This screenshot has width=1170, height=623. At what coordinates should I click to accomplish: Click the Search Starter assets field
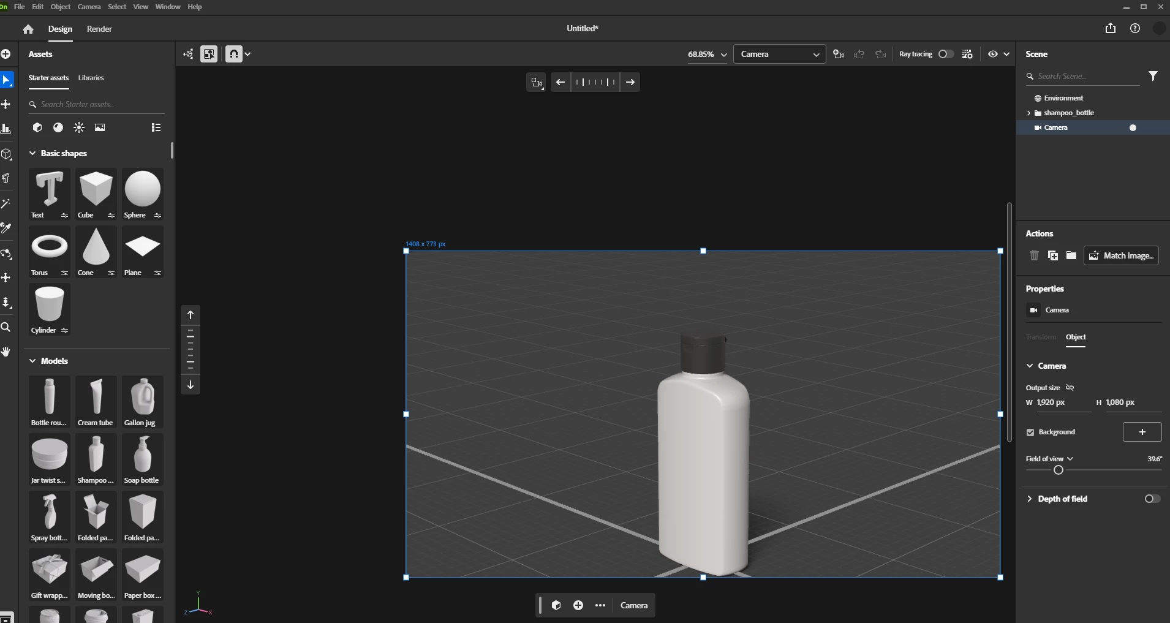[97, 104]
